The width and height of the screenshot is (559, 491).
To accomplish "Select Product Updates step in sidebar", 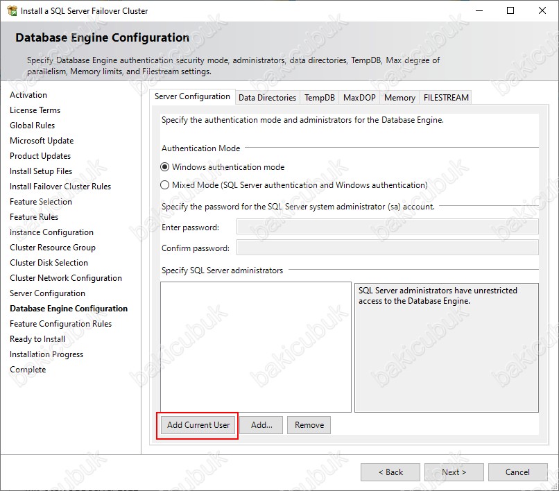I will (x=40, y=156).
